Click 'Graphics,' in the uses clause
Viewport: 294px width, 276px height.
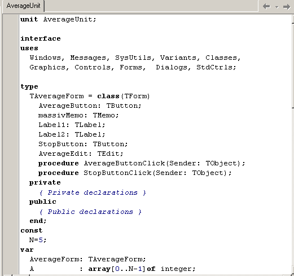pos(49,67)
